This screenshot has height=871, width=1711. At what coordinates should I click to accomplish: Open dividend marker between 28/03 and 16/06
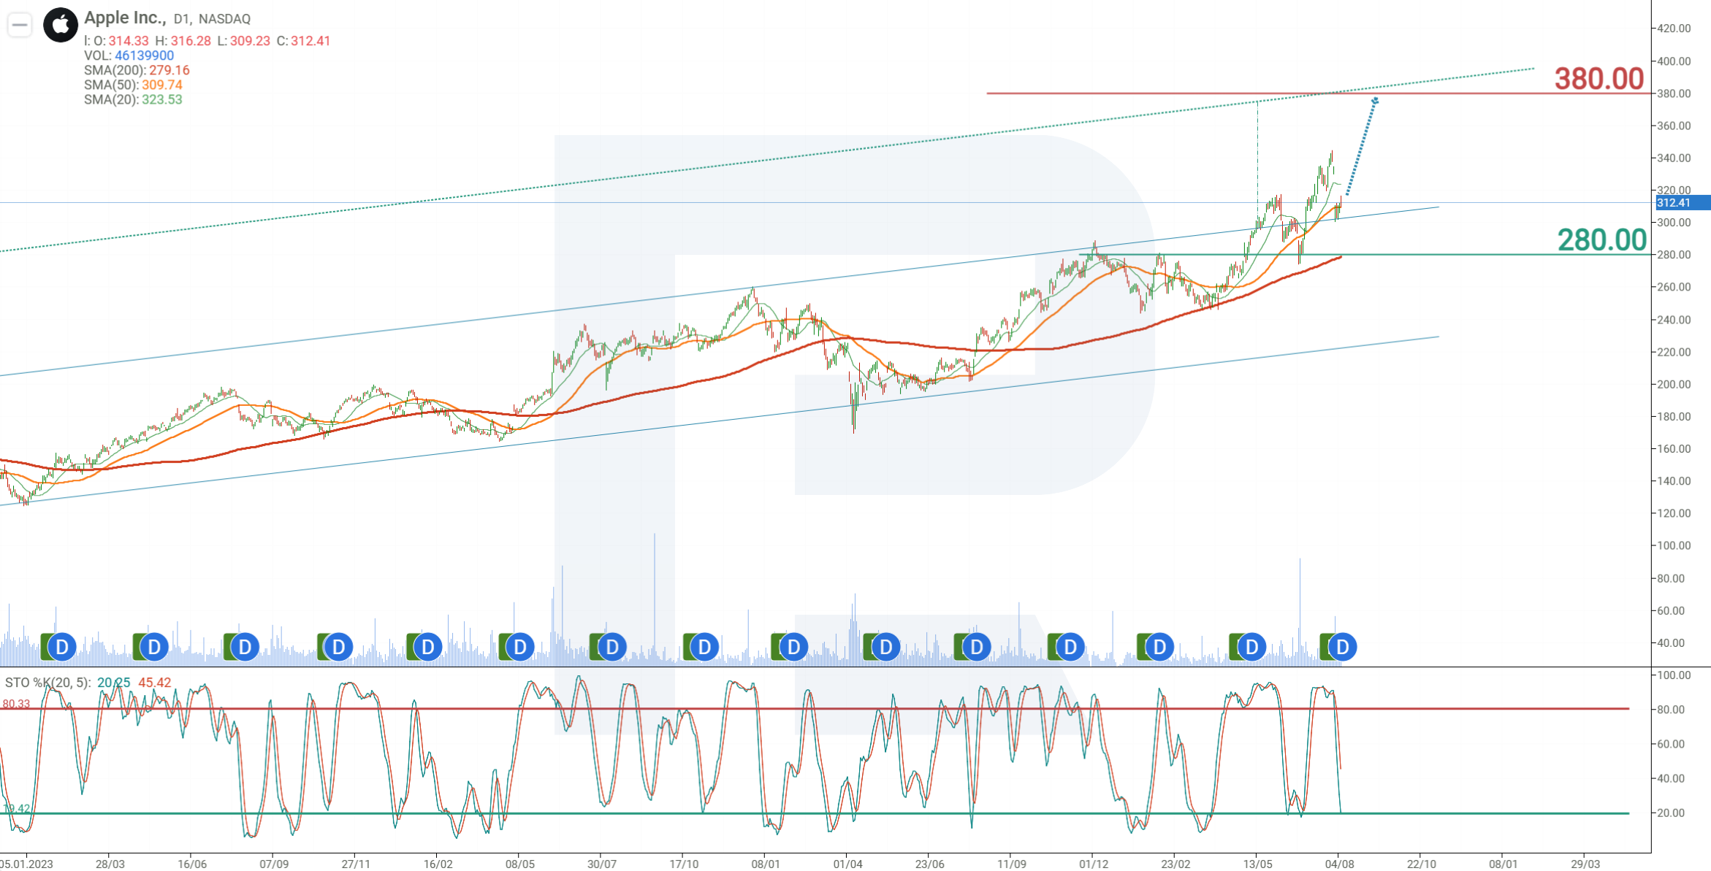[x=154, y=647]
